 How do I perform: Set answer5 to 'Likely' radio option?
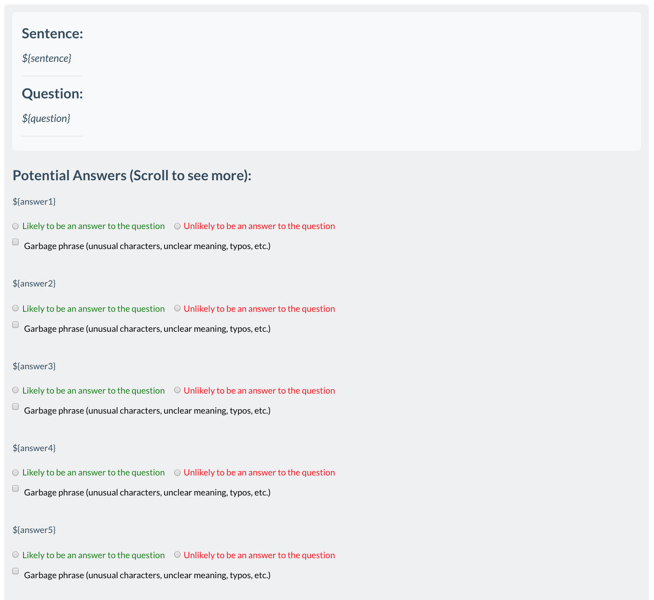tap(16, 555)
